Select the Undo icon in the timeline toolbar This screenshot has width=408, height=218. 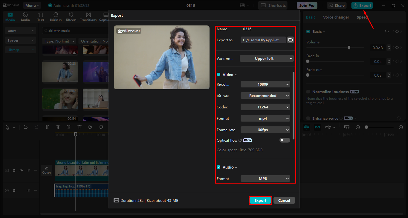26,127
